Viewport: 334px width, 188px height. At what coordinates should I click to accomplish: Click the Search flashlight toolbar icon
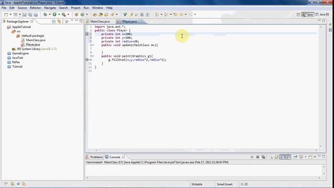[x=112, y=15]
